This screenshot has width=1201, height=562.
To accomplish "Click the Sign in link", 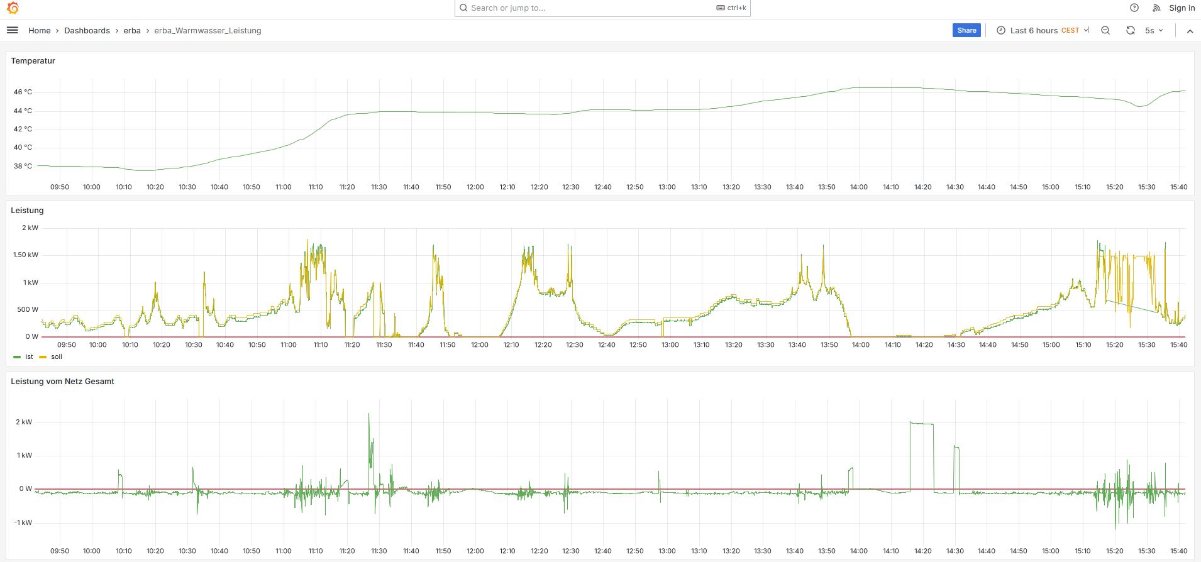I will pos(1182,8).
